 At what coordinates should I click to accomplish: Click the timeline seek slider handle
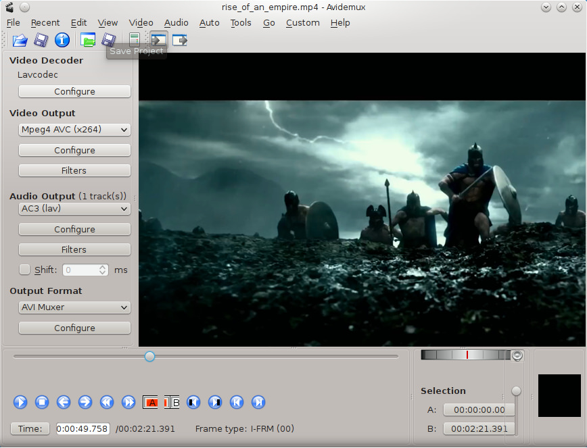point(149,357)
